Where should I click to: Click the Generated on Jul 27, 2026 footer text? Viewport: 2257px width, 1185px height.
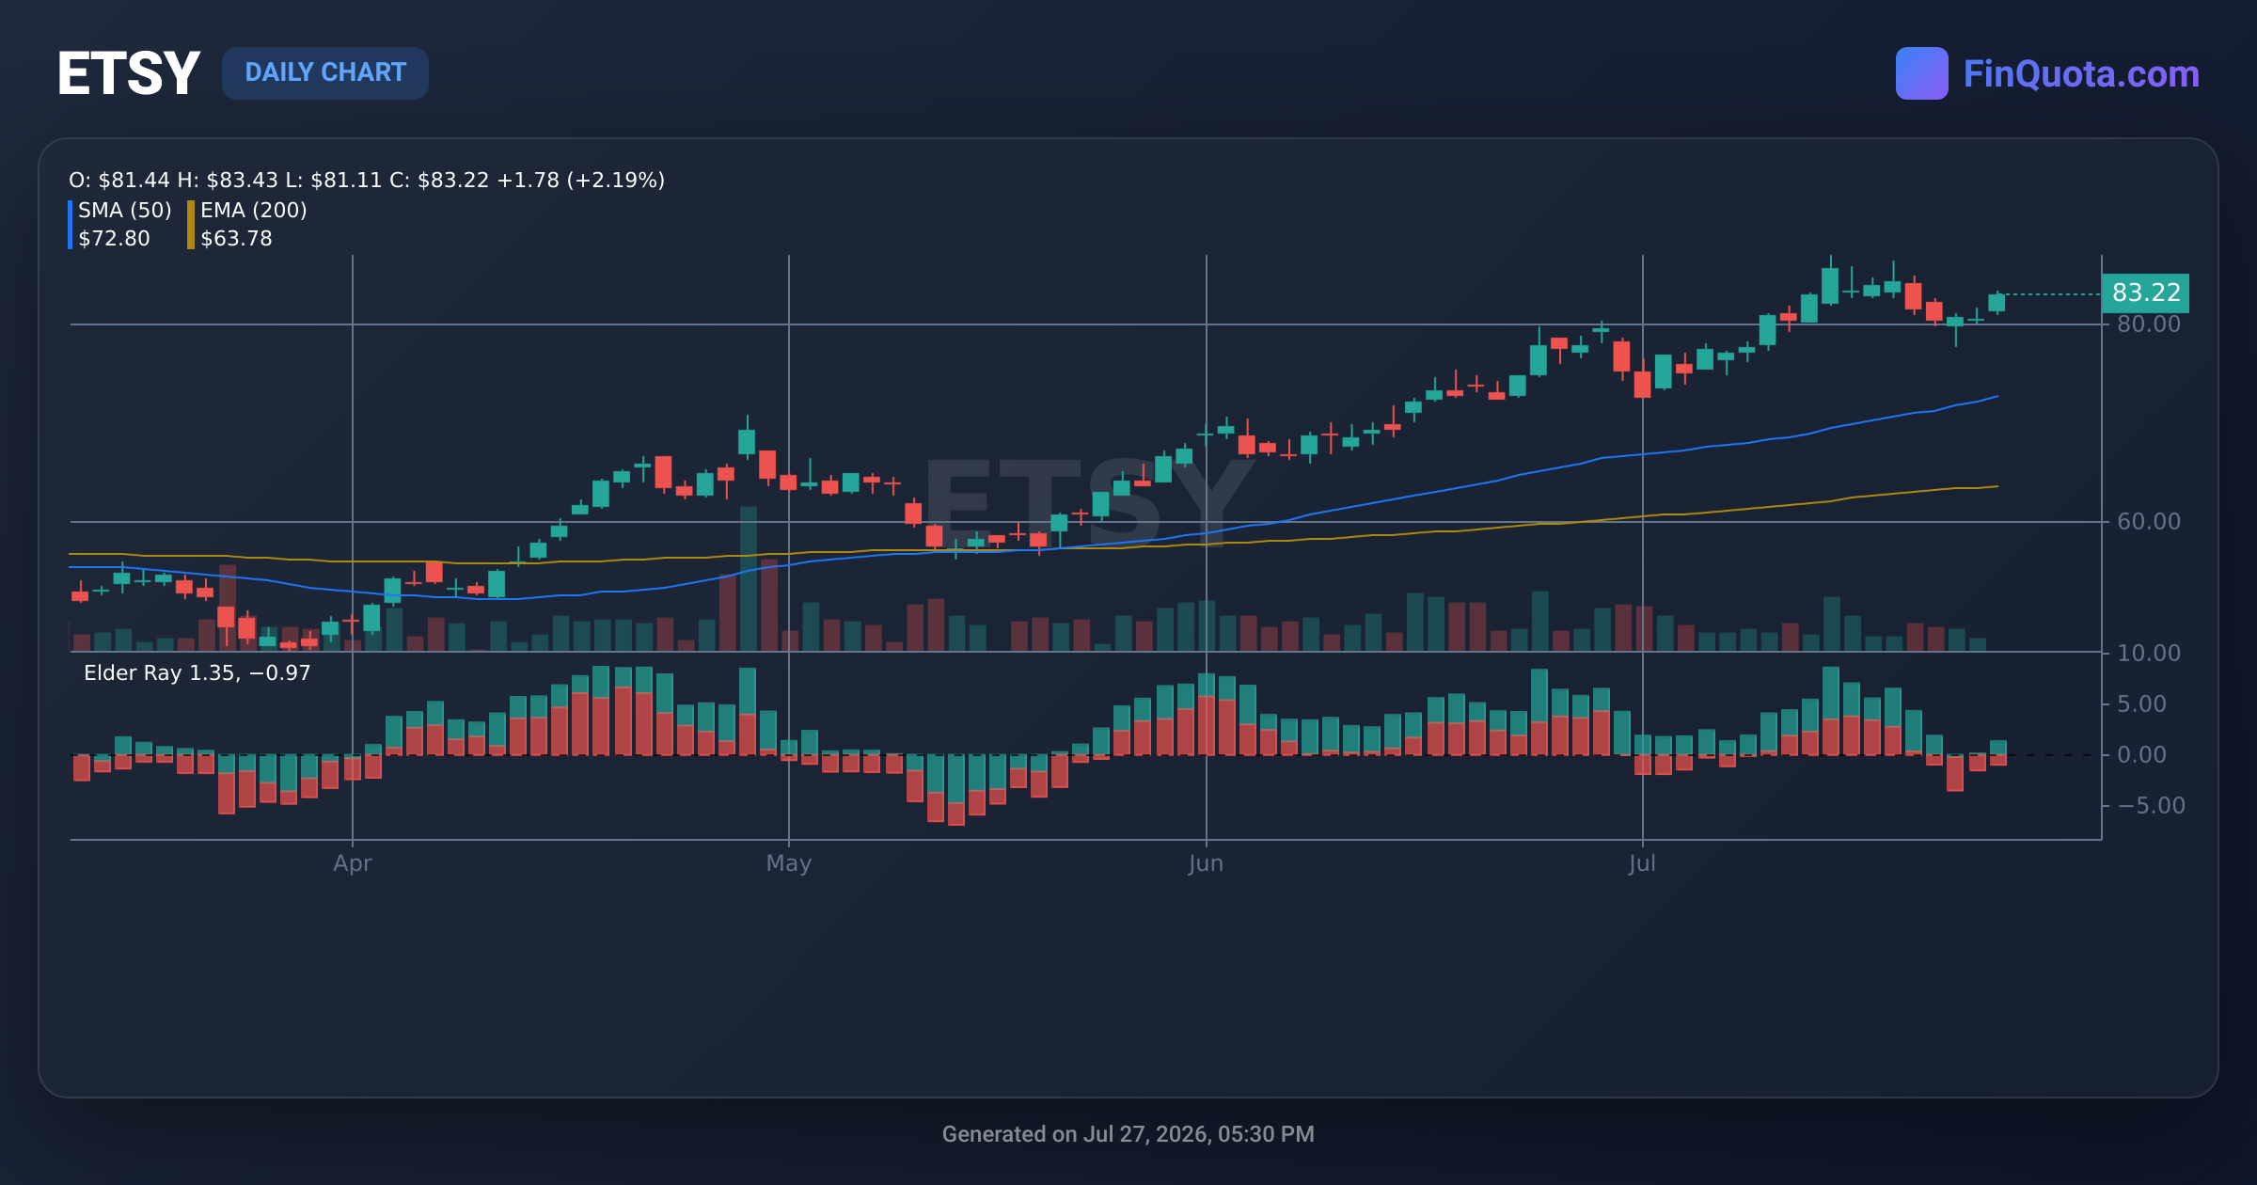tap(1128, 1134)
